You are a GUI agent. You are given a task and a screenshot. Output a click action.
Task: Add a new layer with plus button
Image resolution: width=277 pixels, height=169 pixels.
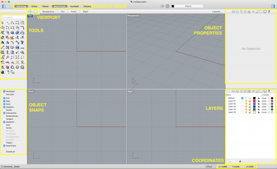coord(230,161)
